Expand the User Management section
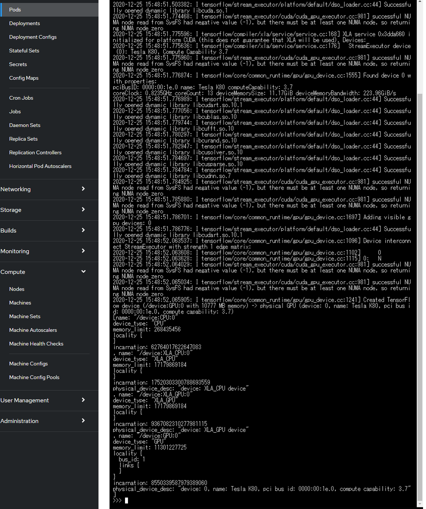Image resolution: width=426 pixels, height=509 pixels. (49, 400)
